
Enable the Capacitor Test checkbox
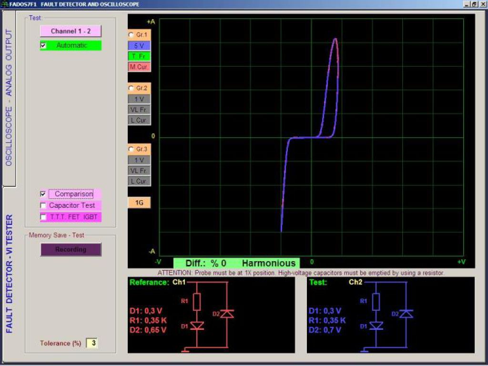coord(43,205)
